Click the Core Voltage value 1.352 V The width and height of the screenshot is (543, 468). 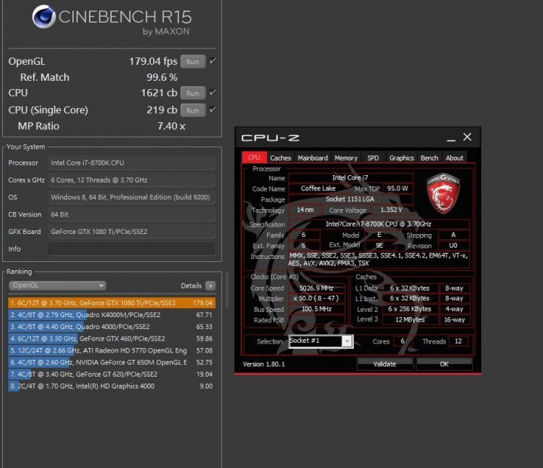point(391,210)
